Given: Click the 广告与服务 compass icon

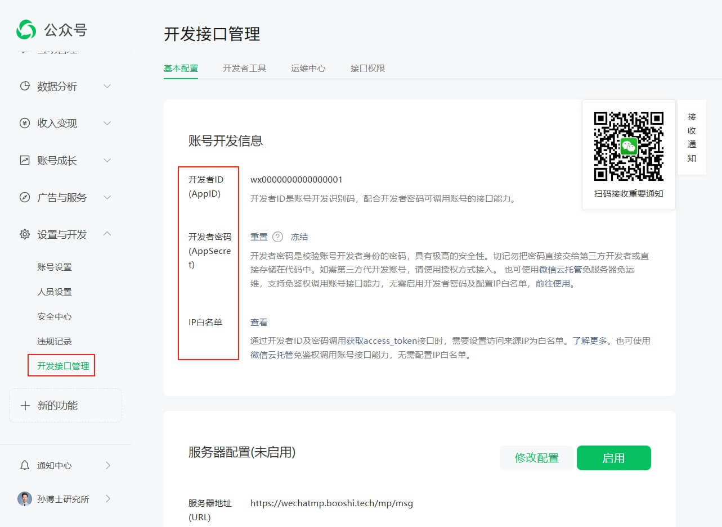Looking at the screenshot, I should [x=25, y=197].
